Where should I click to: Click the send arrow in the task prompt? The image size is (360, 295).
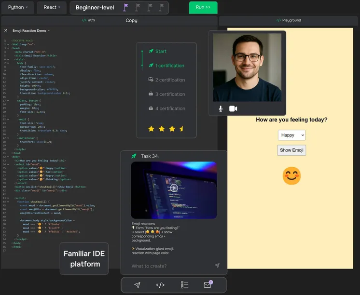click(217, 266)
